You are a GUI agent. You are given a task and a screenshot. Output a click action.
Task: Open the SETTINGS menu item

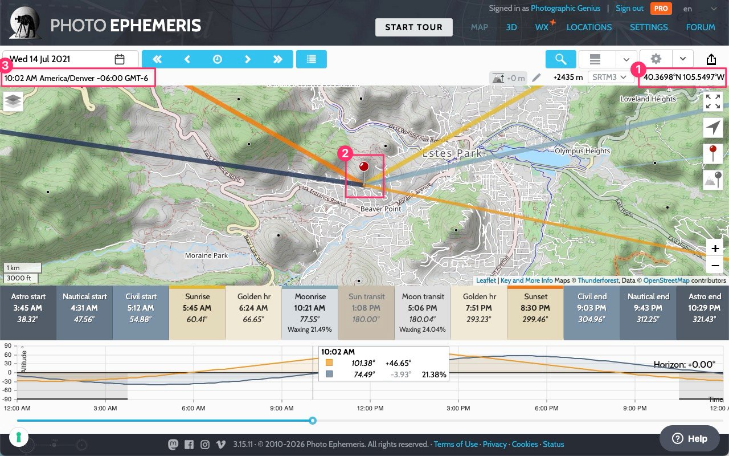(x=649, y=27)
